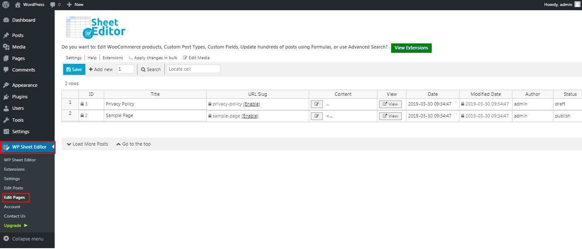582x249 pixels.
Task: Select the publish status cell
Action: coord(567,116)
